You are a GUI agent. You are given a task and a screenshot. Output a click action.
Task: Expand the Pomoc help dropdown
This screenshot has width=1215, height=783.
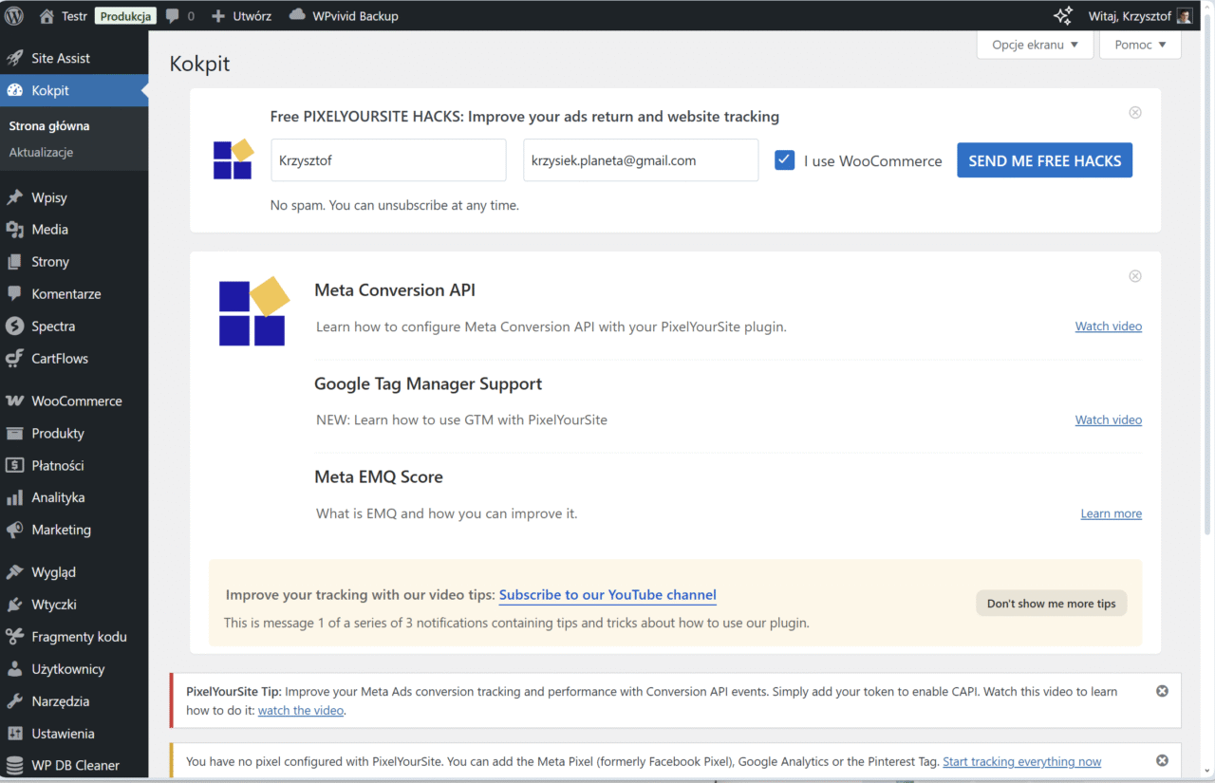tap(1140, 45)
